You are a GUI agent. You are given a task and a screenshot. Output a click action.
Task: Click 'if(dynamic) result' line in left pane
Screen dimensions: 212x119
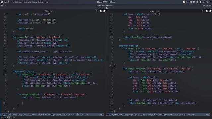36,20
